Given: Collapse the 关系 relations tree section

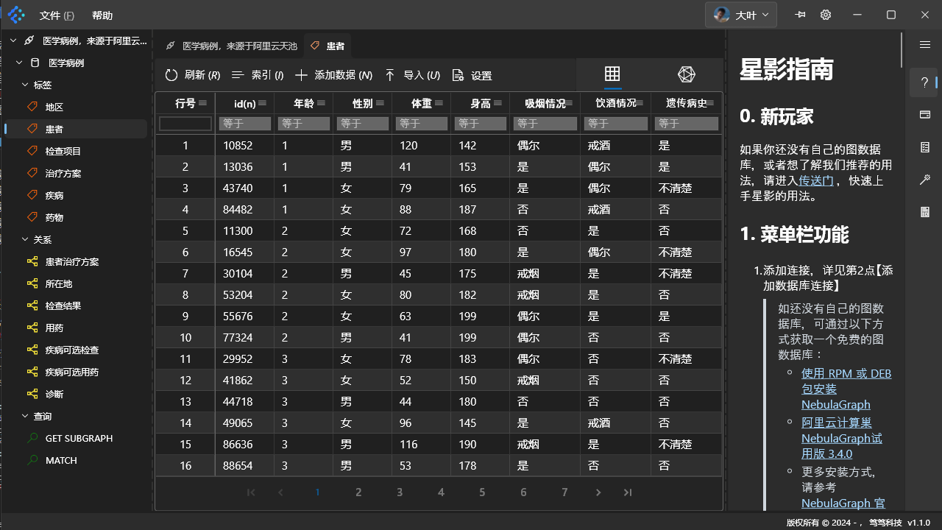Looking at the screenshot, I should point(25,239).
